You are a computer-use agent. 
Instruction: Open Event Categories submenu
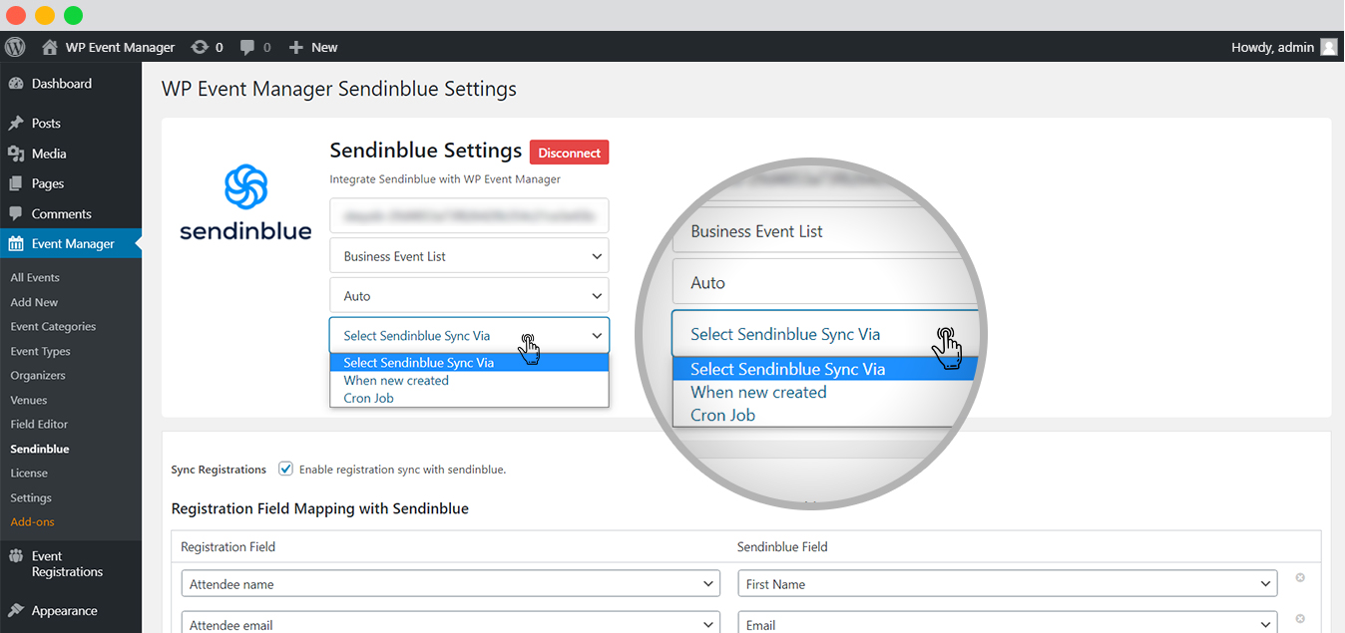pos(53,327)
